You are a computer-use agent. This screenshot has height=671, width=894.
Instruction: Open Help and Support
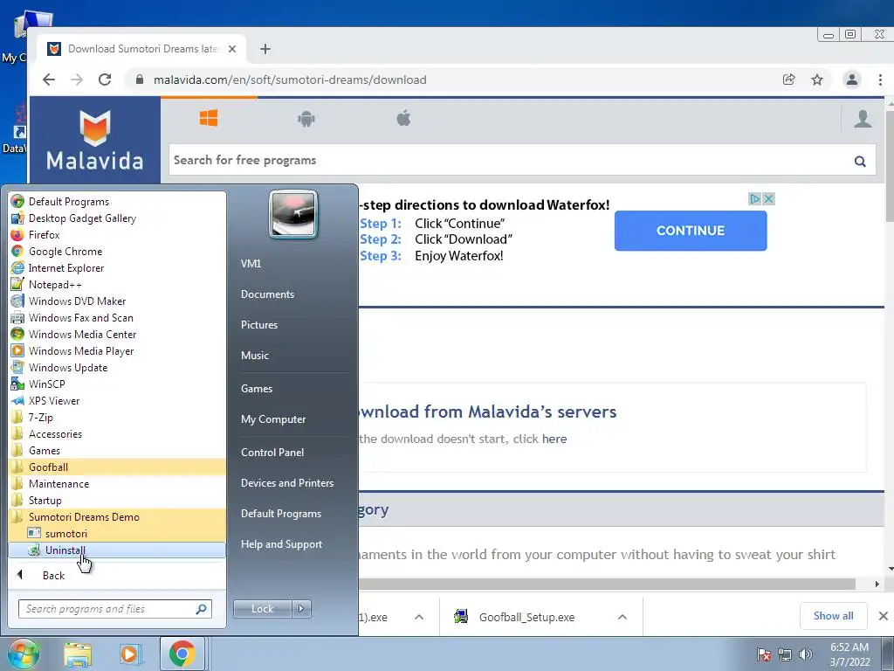click(281, 544)
